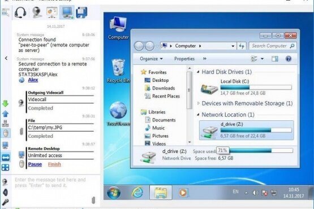Open the Organize menu
This screenshot has width=314, height=209.
pos(151,59)
